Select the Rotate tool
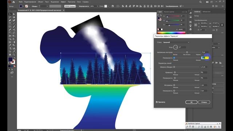The height and width of the screenshot is (131, 233). tap(10, 33)
